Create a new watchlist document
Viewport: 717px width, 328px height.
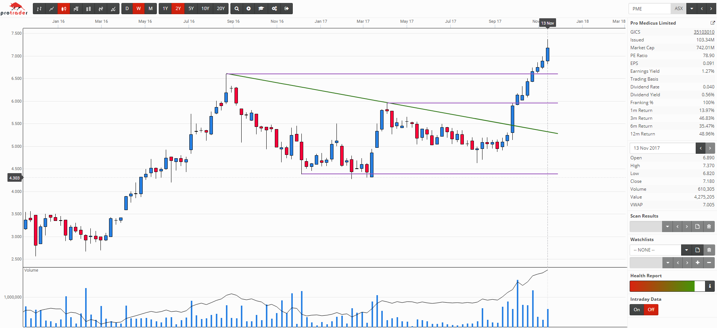[x=697, y=250]
